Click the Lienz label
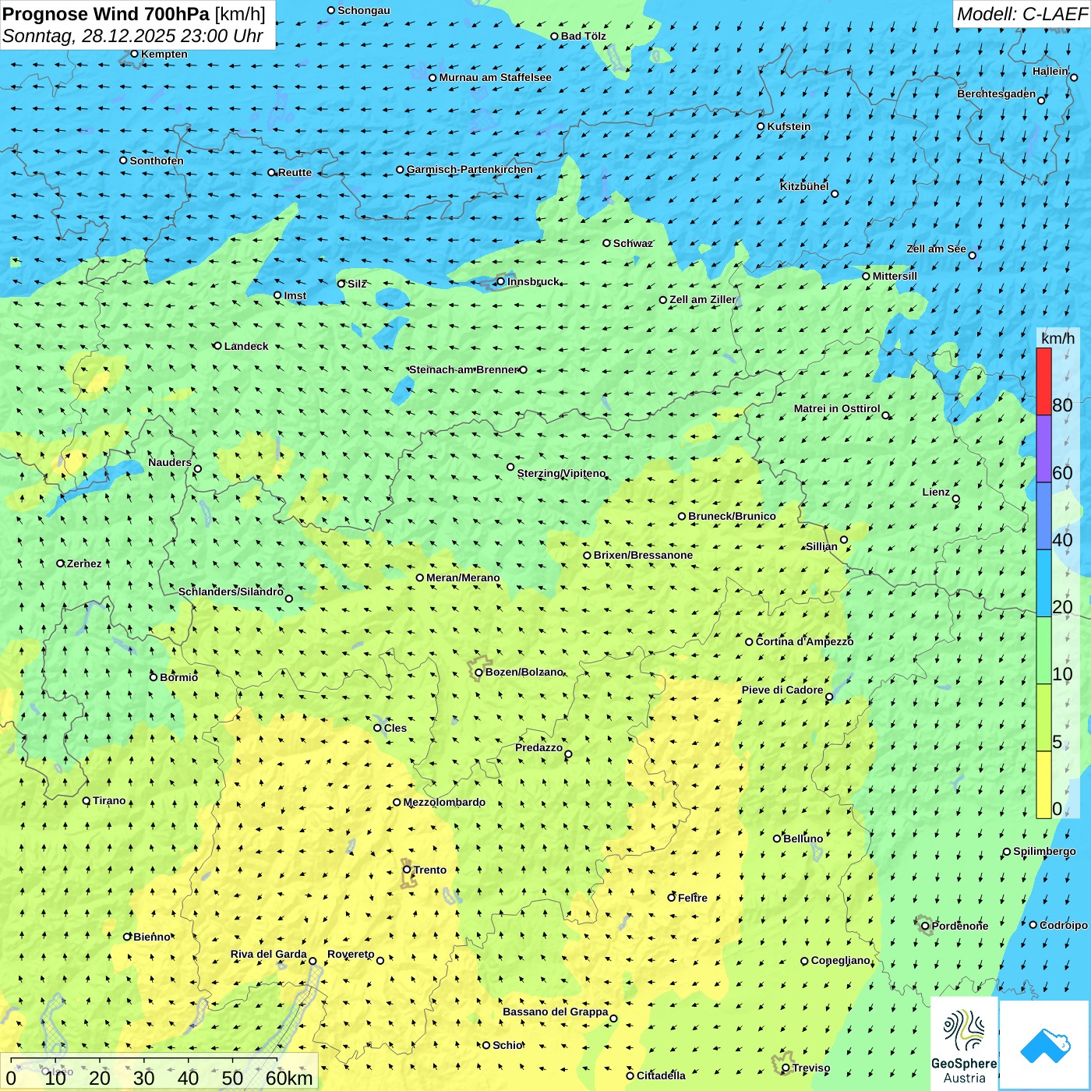This screenshot has height=1091, width=1091. (x=936, y=492)
